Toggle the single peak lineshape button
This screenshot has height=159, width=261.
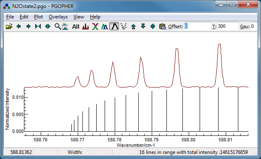[x=114, y=26]
